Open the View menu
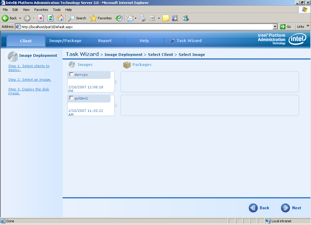The width and height of the screenshot is (311, 225). (26, 10)
